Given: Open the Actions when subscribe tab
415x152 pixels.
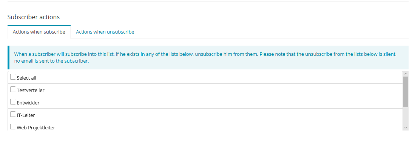Looking at the screenshot, I should point(39,32).
